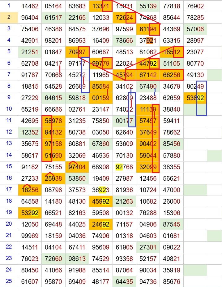Select the orange cell containing 16256

pyautogui.click(x=30, y=190)
